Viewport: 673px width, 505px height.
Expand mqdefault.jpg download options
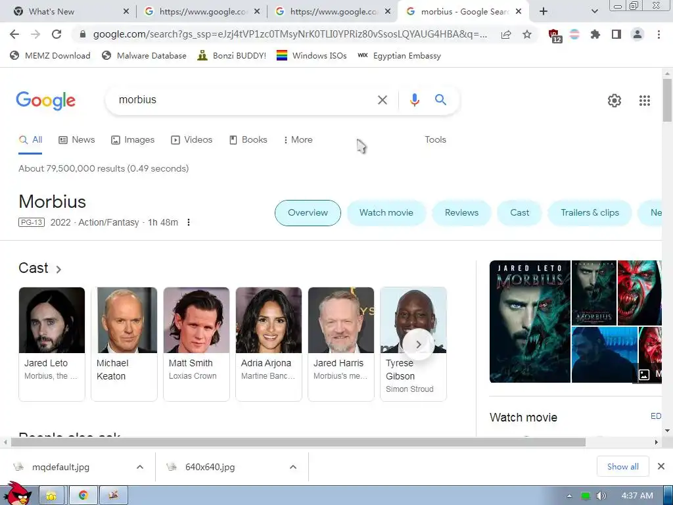tap(140, 467)
